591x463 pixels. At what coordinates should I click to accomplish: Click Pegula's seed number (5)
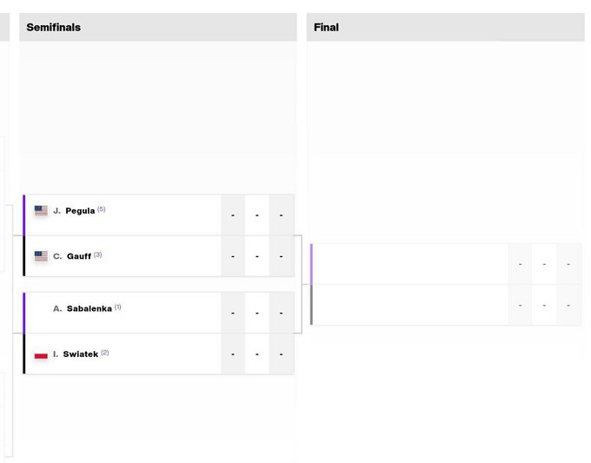click(x=102, y=209)
